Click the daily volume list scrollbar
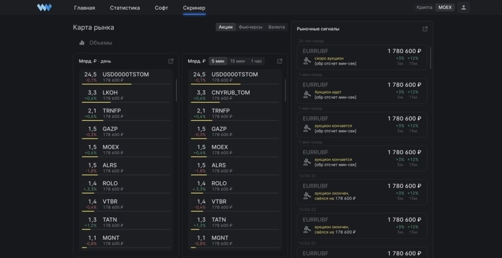 tap(177, 91)
